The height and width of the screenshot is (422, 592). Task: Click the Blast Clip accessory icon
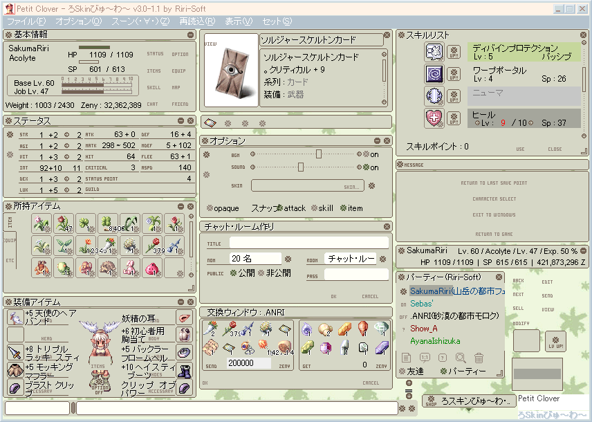pos(15,387)
